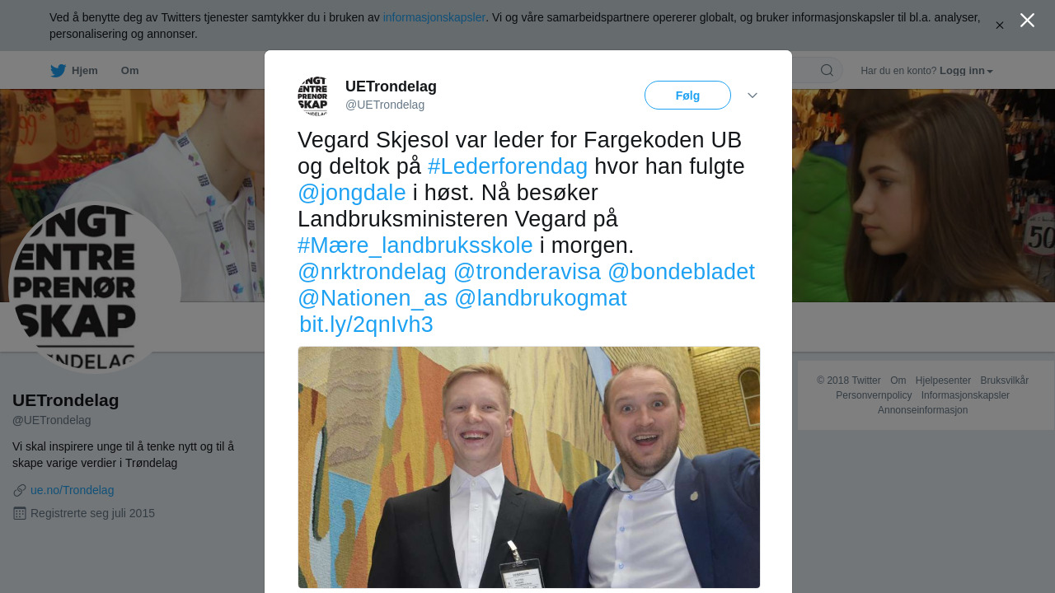The width and height of the screenshot is (1055, 593).
Task: Dismiss the cookie notice small X
Action: click(x=999, y=26)
